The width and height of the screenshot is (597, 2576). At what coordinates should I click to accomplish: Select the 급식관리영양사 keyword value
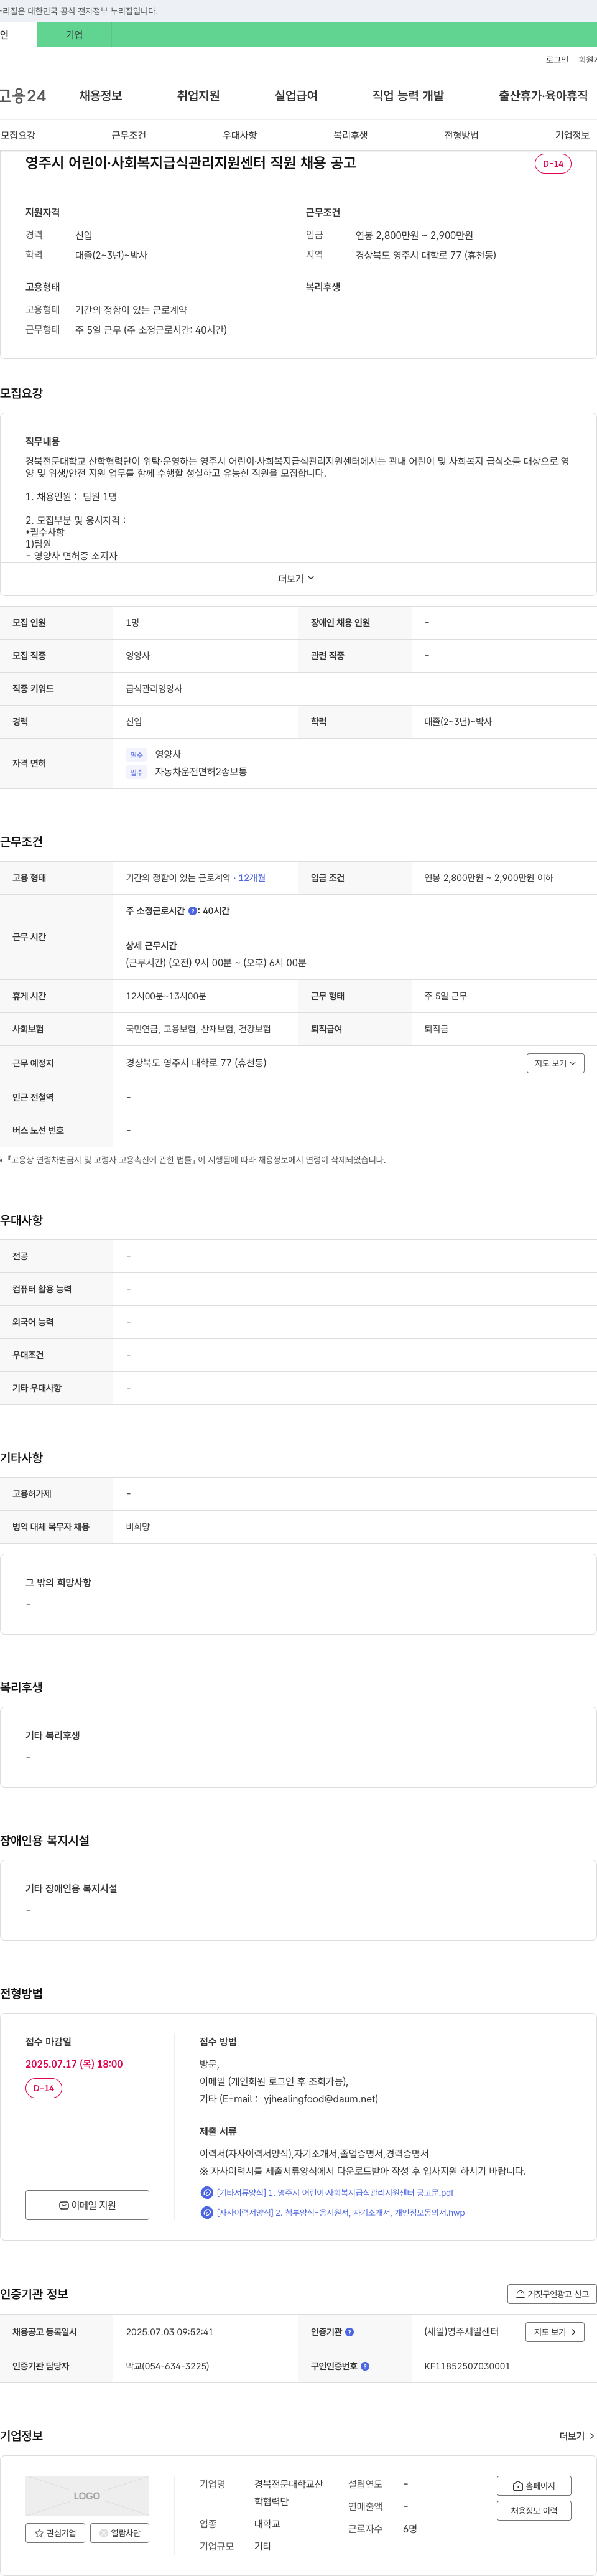[x=154, y=689]
